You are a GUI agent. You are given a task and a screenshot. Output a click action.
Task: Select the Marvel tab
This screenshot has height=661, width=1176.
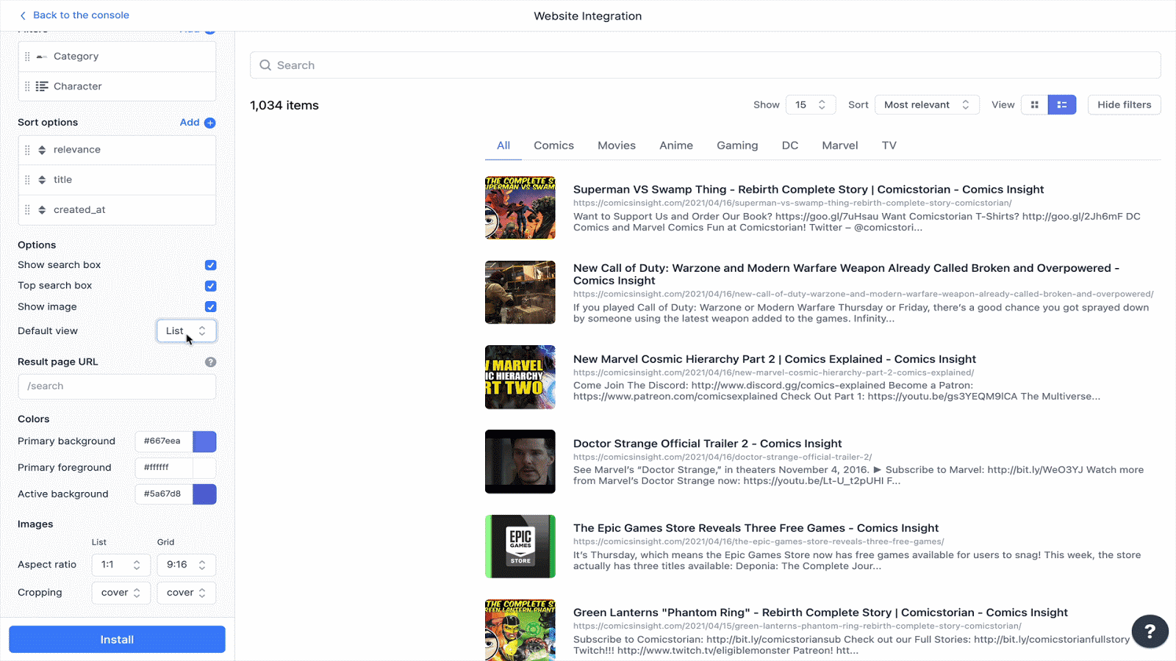840,145
